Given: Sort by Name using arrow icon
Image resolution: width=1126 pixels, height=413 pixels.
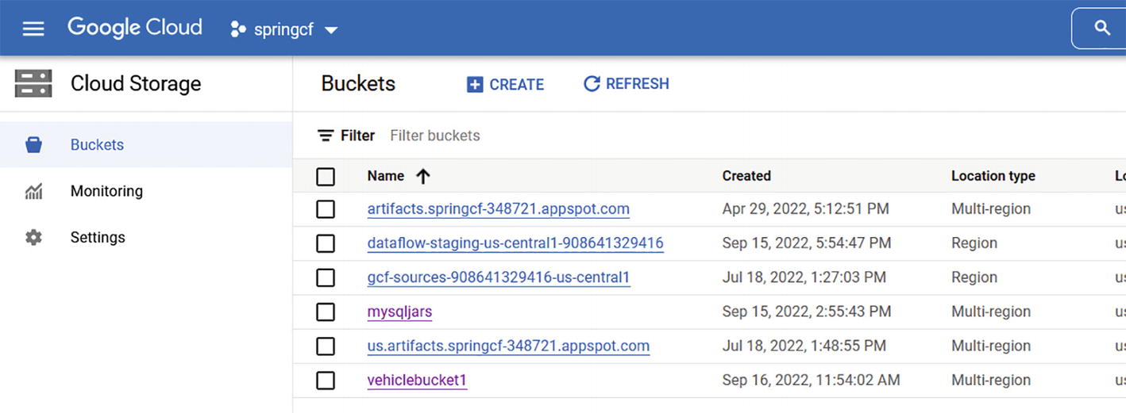Looking at the screenshot, I should point(423,176).
